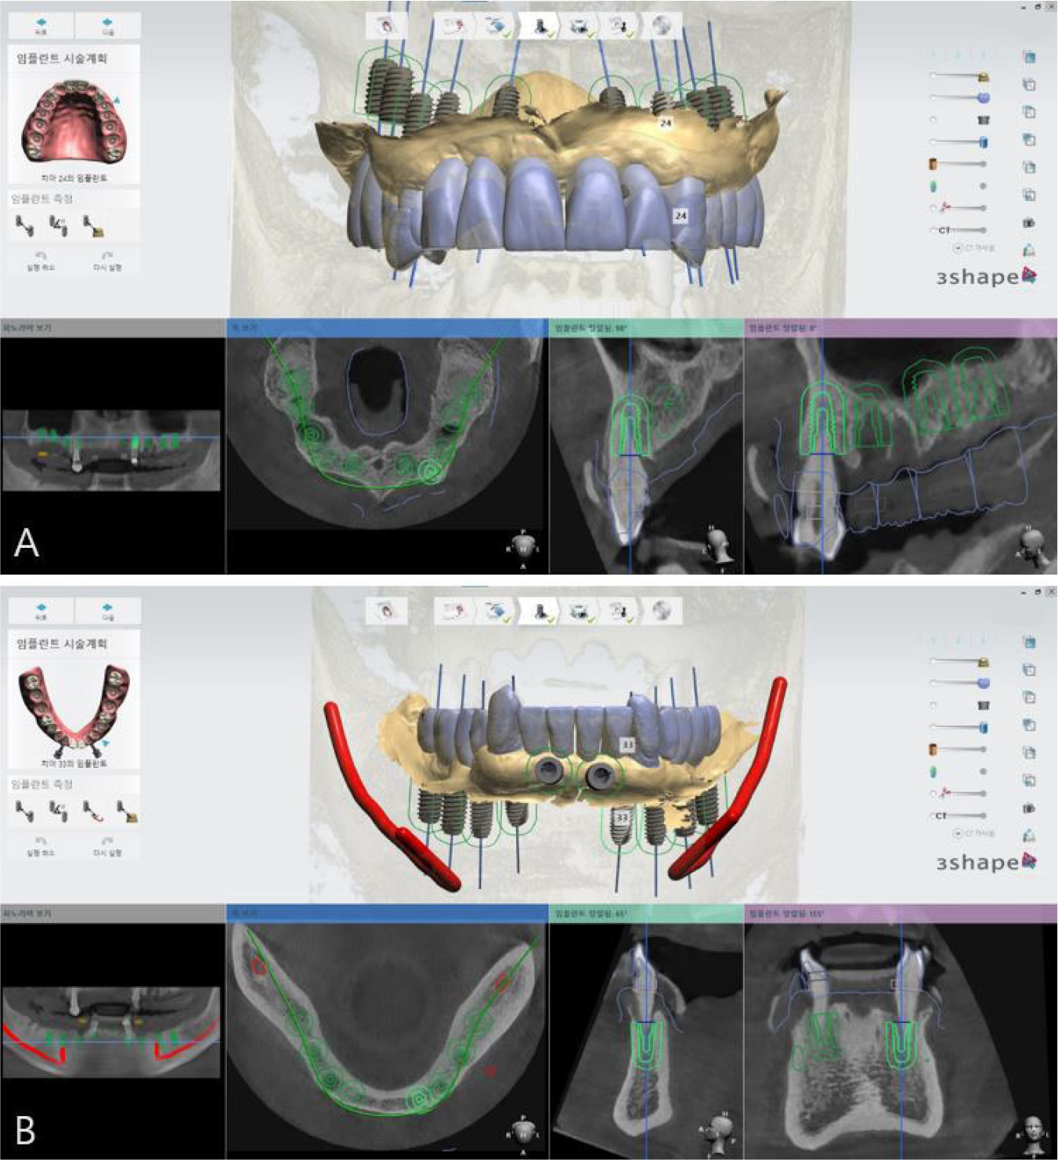Click the topmost view cube icon in the upper window
The height and width of the screenshot is (1160, 1058).
click(x=1029, y=57)
